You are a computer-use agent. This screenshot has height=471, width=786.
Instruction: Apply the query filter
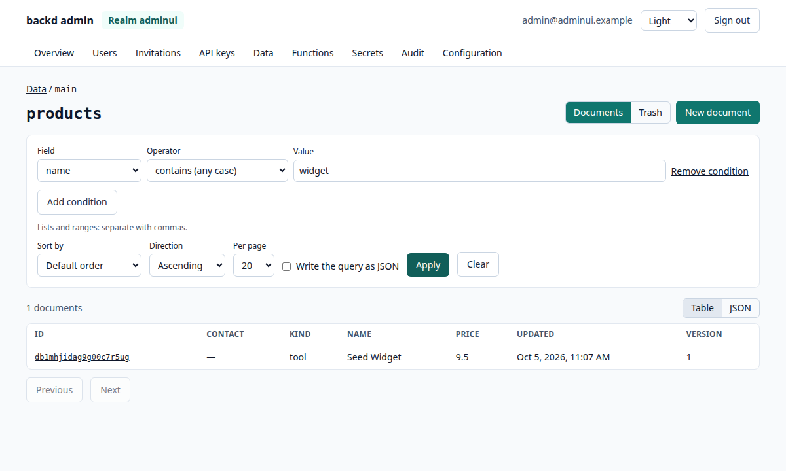pos(428,265)
